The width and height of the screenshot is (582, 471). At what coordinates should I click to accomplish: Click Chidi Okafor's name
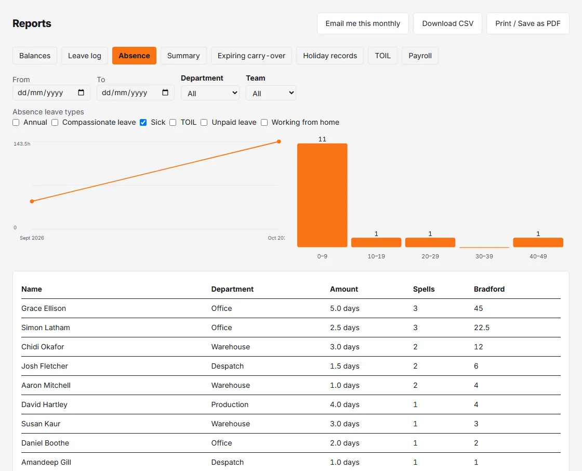tap(43, 347)
